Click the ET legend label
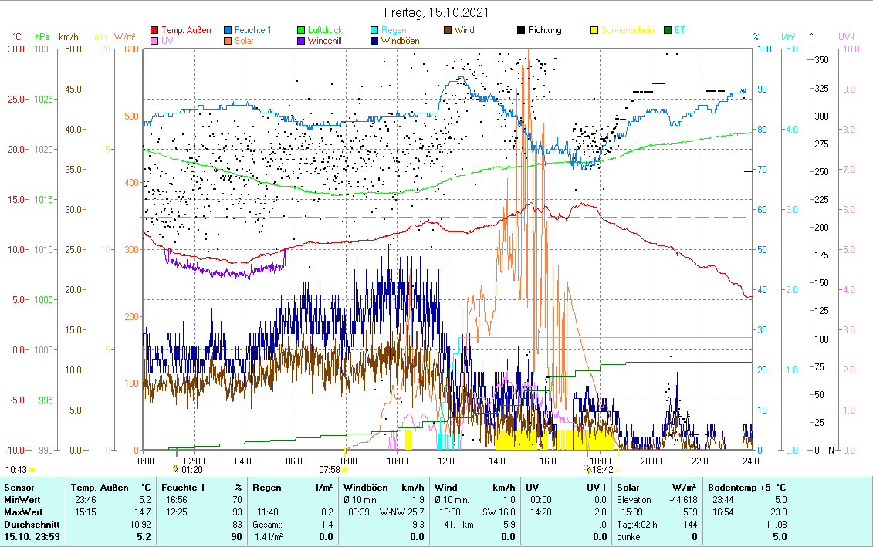The width and height of the screenshot is (873, 547). [679, 31]
